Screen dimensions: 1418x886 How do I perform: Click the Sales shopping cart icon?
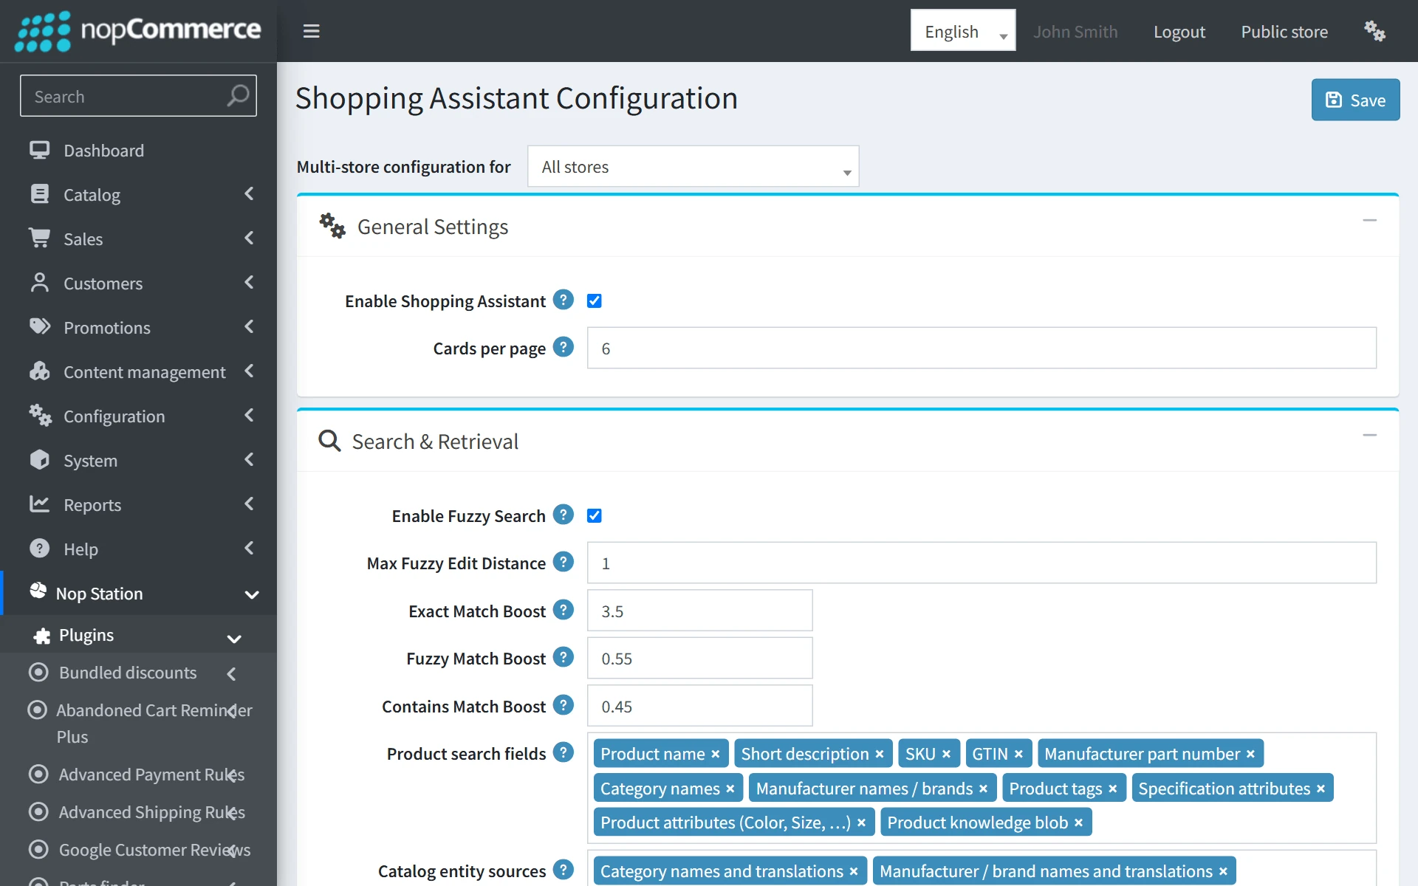coord(39,238)
